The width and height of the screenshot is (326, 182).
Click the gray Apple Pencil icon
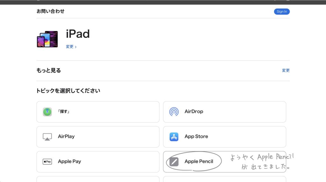174,162
